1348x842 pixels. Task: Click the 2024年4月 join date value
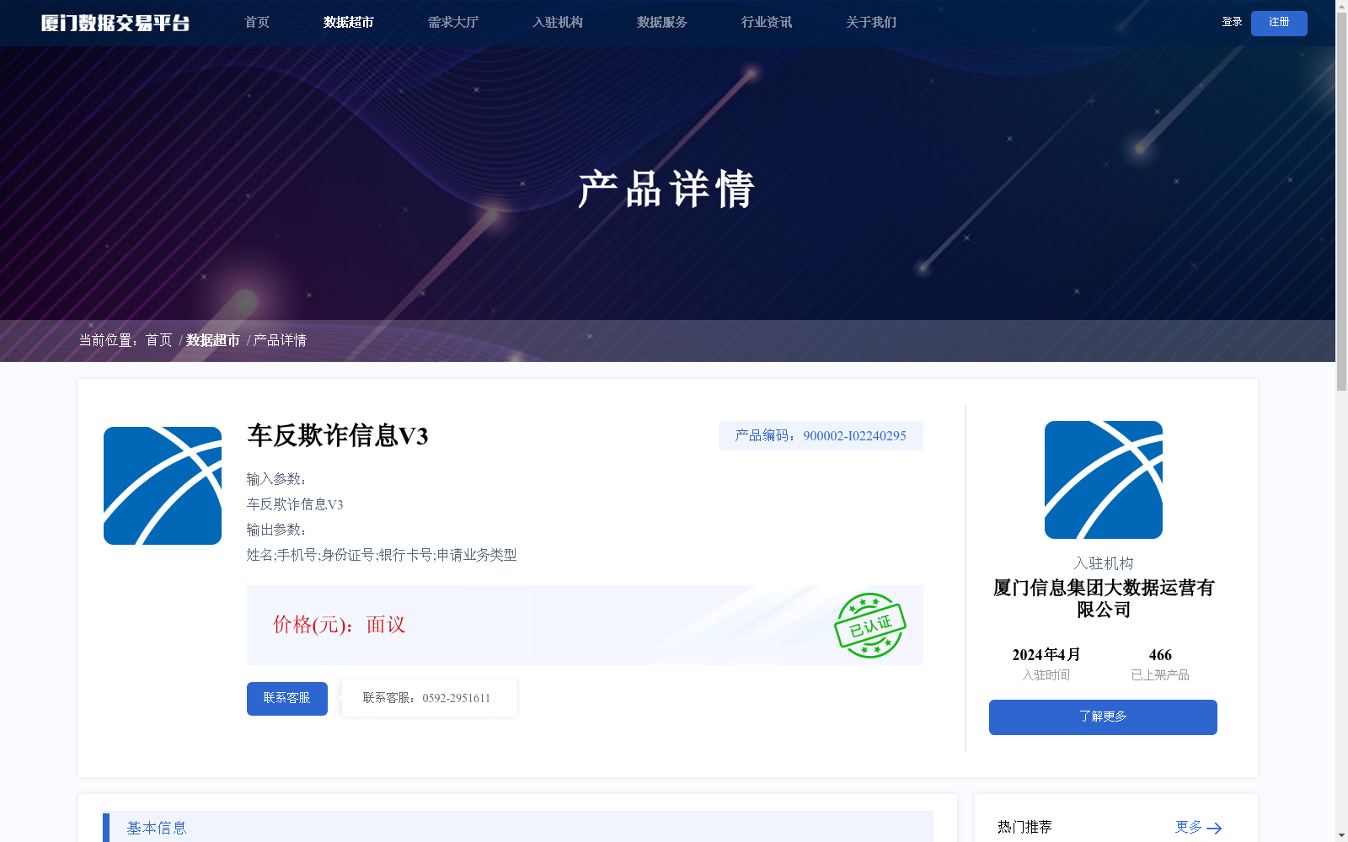pyautogui.click(x=1046, y=655)
